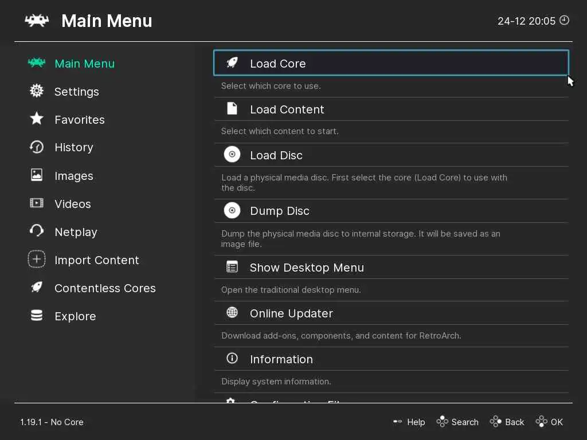Select Main Menu in the sidebar
Image resolution: width=587 pixels, height=440 pixels.
[x=85, y=64]
